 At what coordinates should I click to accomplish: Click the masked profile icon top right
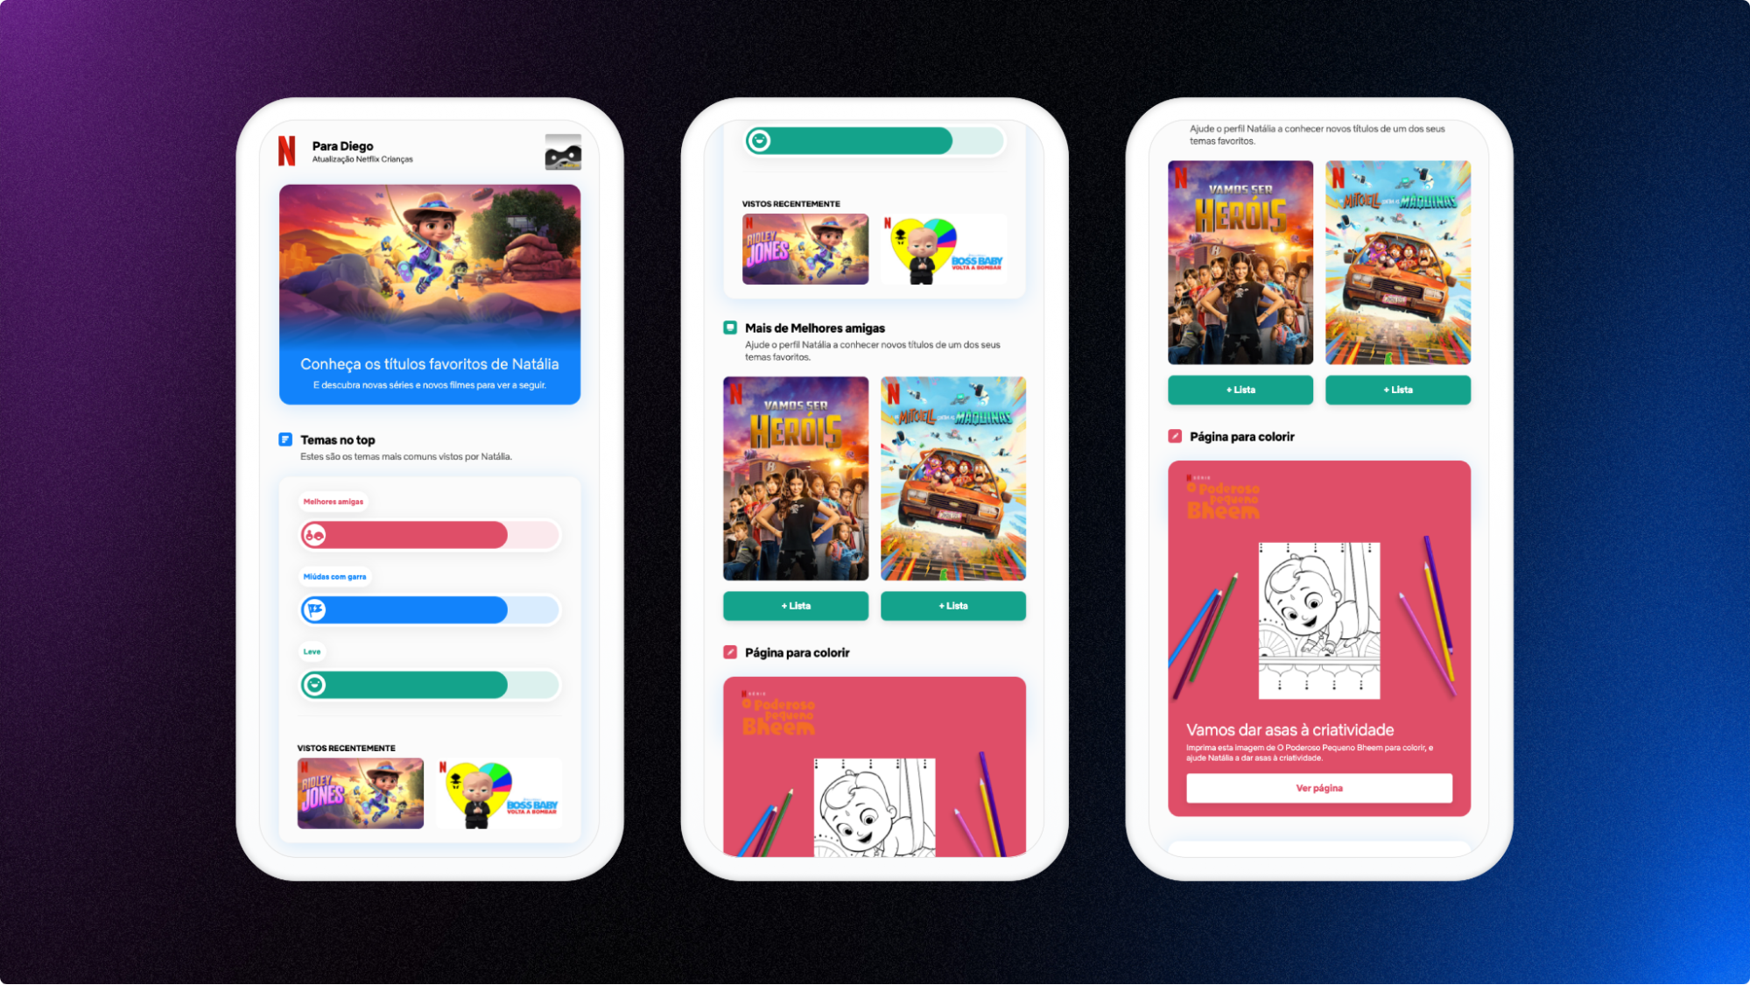point(561,152)
